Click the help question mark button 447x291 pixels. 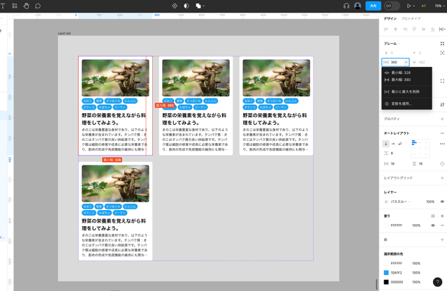click(438, 282)
